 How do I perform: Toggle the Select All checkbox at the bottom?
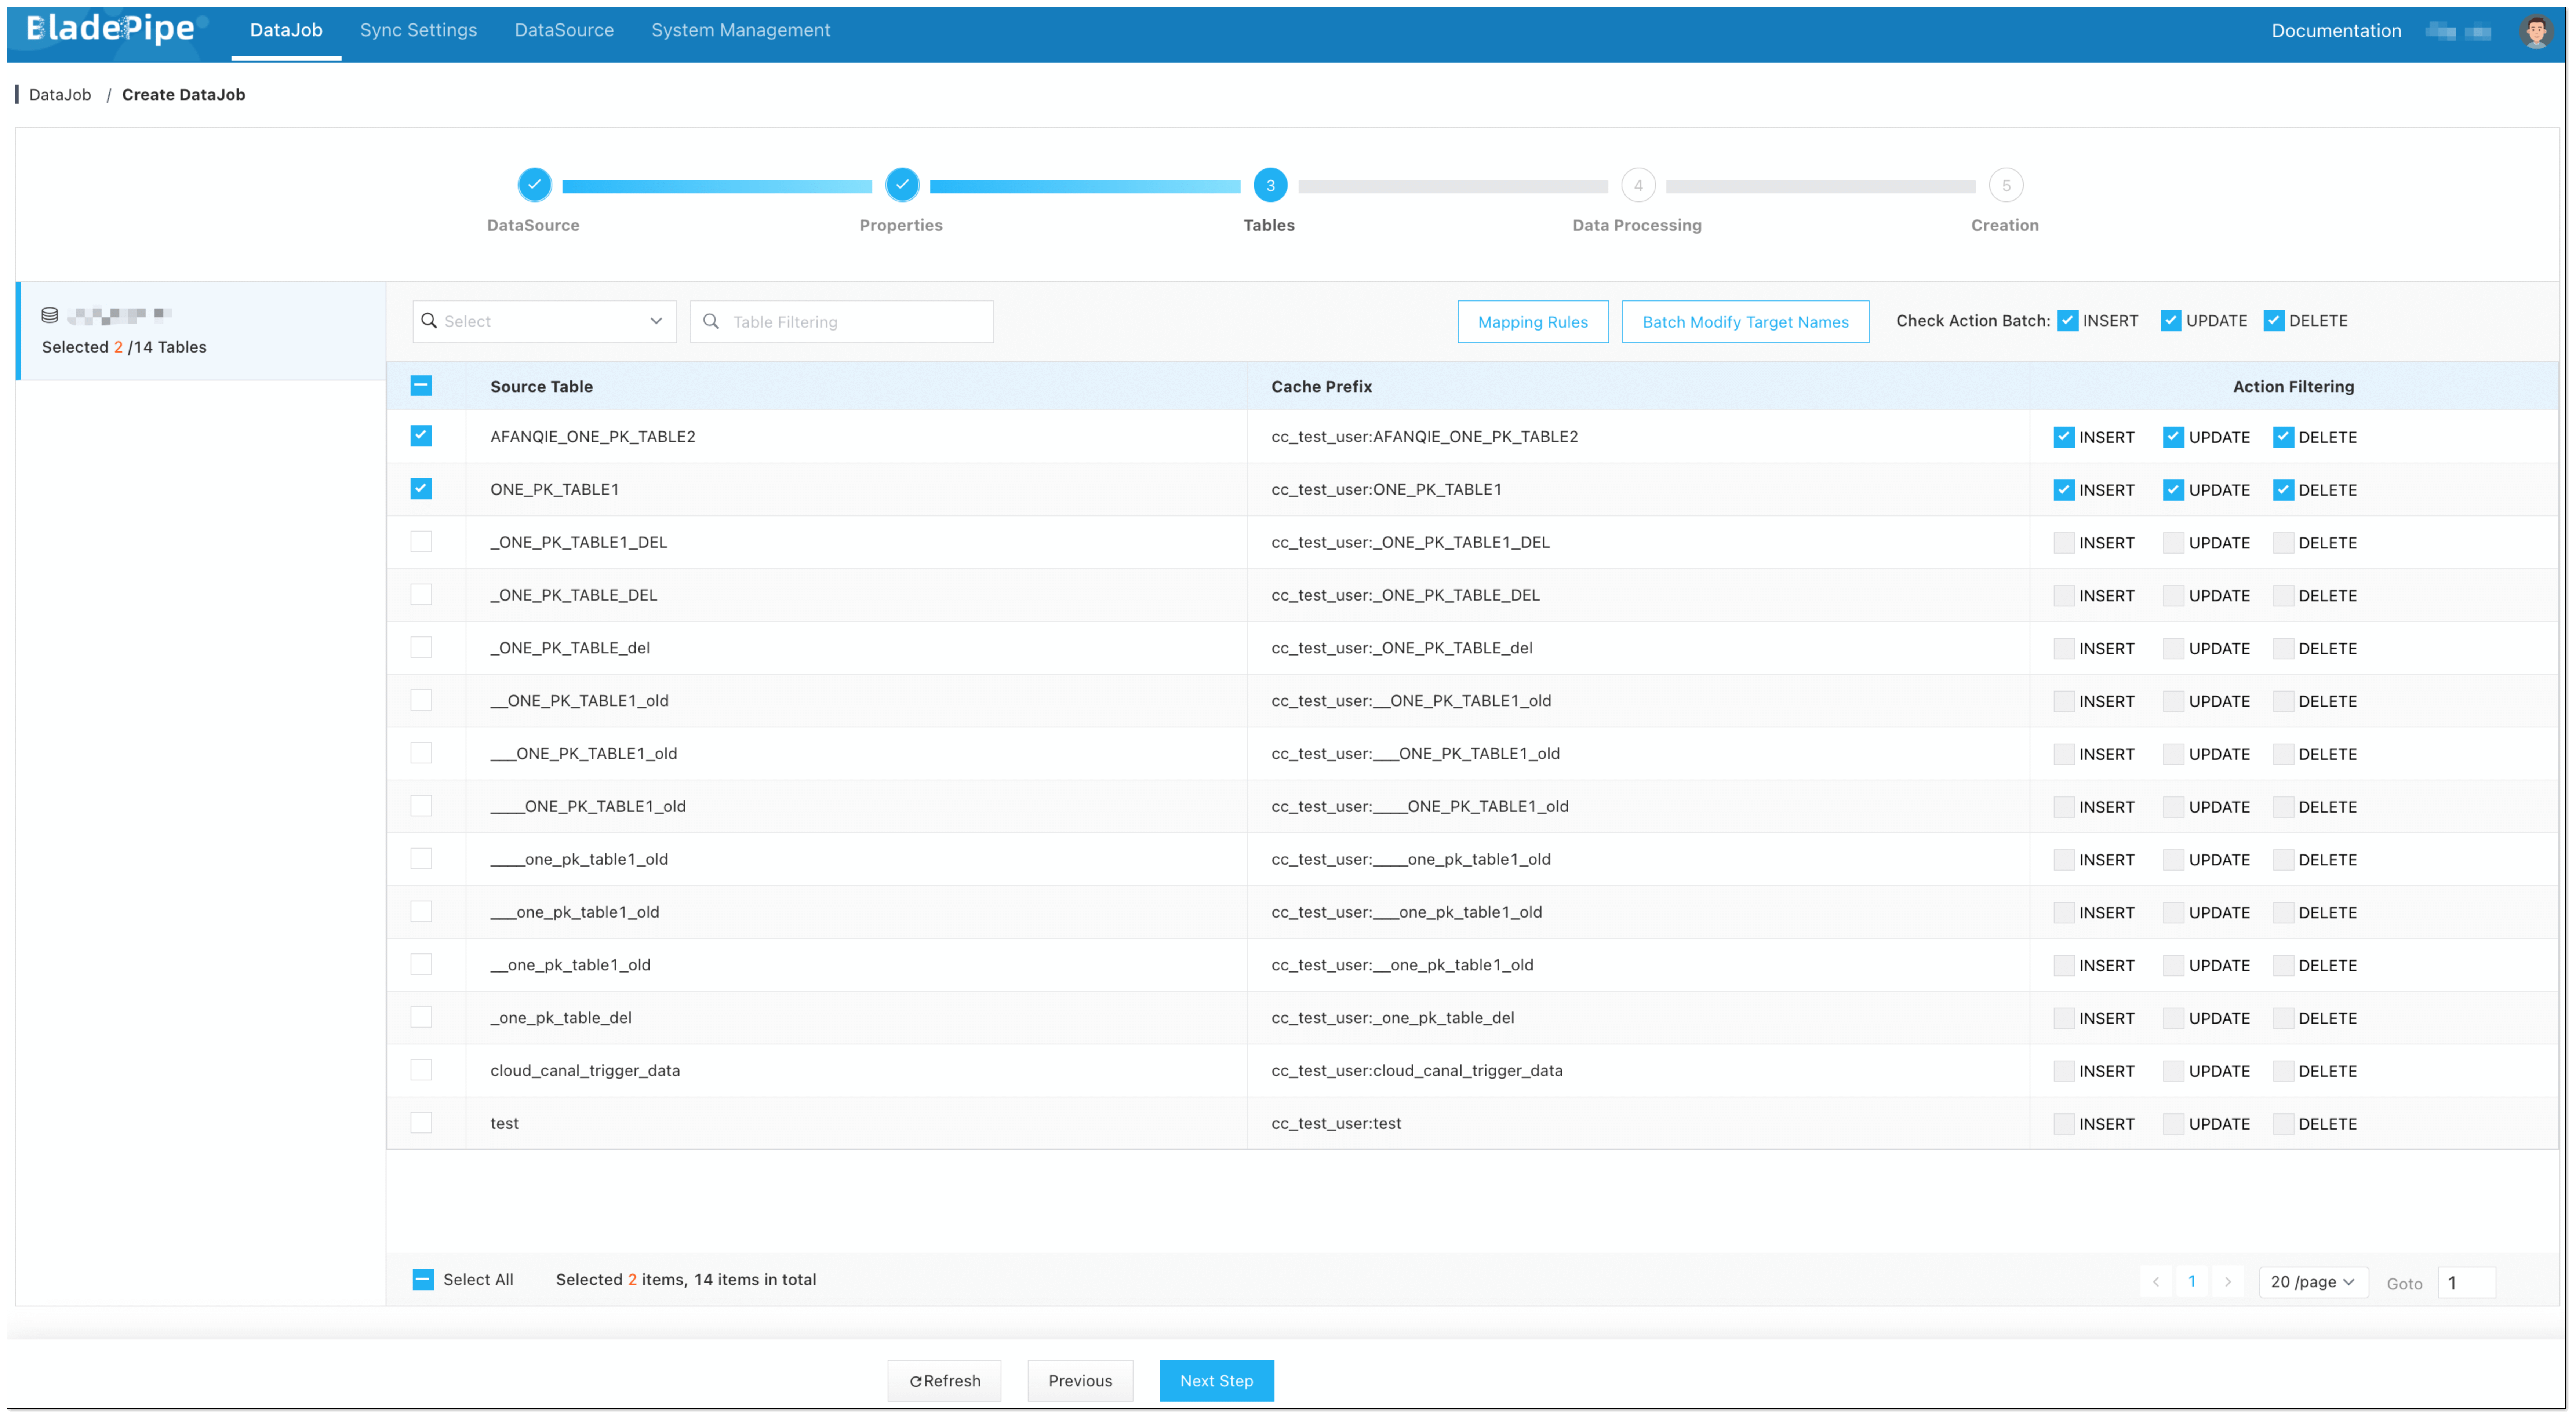pos(423,1280)
